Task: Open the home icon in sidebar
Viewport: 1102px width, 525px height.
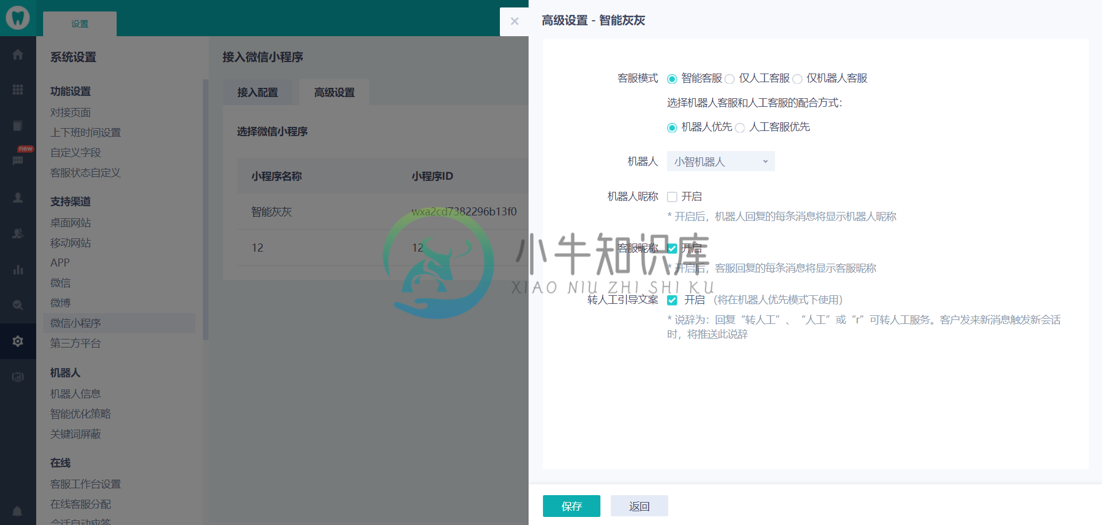Action: pos(18,55)
